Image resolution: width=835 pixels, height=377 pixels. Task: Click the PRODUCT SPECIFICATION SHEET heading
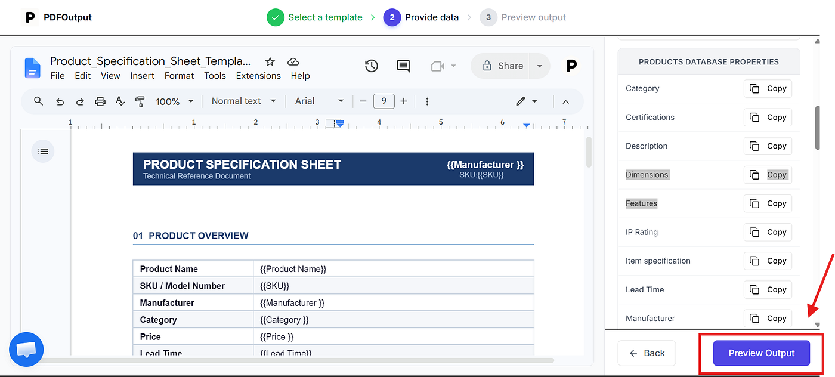tap(242, 165)
